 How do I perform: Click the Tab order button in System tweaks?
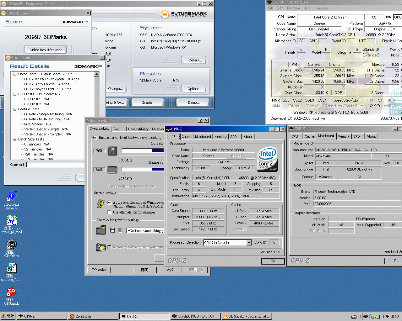[99, 270]
